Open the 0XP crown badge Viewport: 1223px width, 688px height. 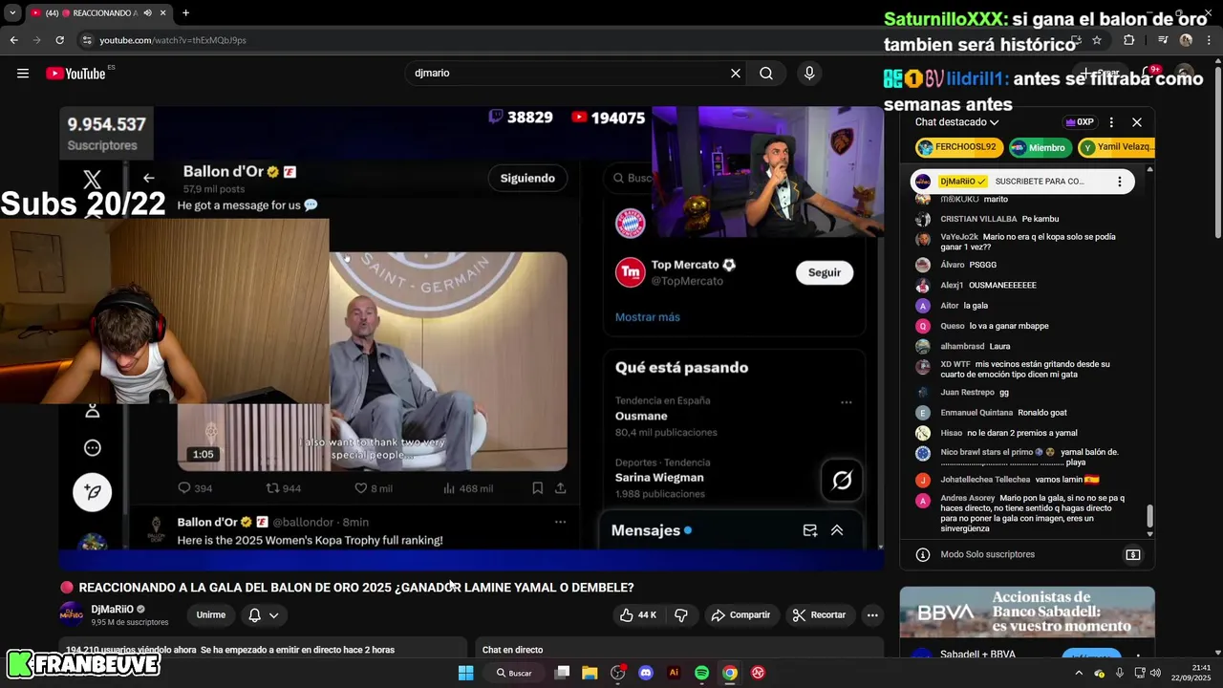[1079, 122]
